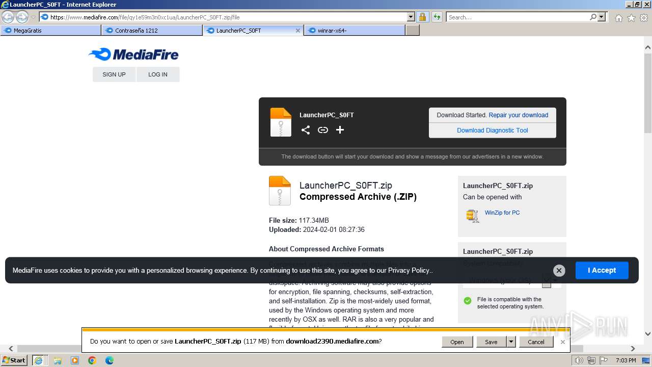Click the orange zip icon in dark panel
The image size is (652, 367).
point(281,122)
